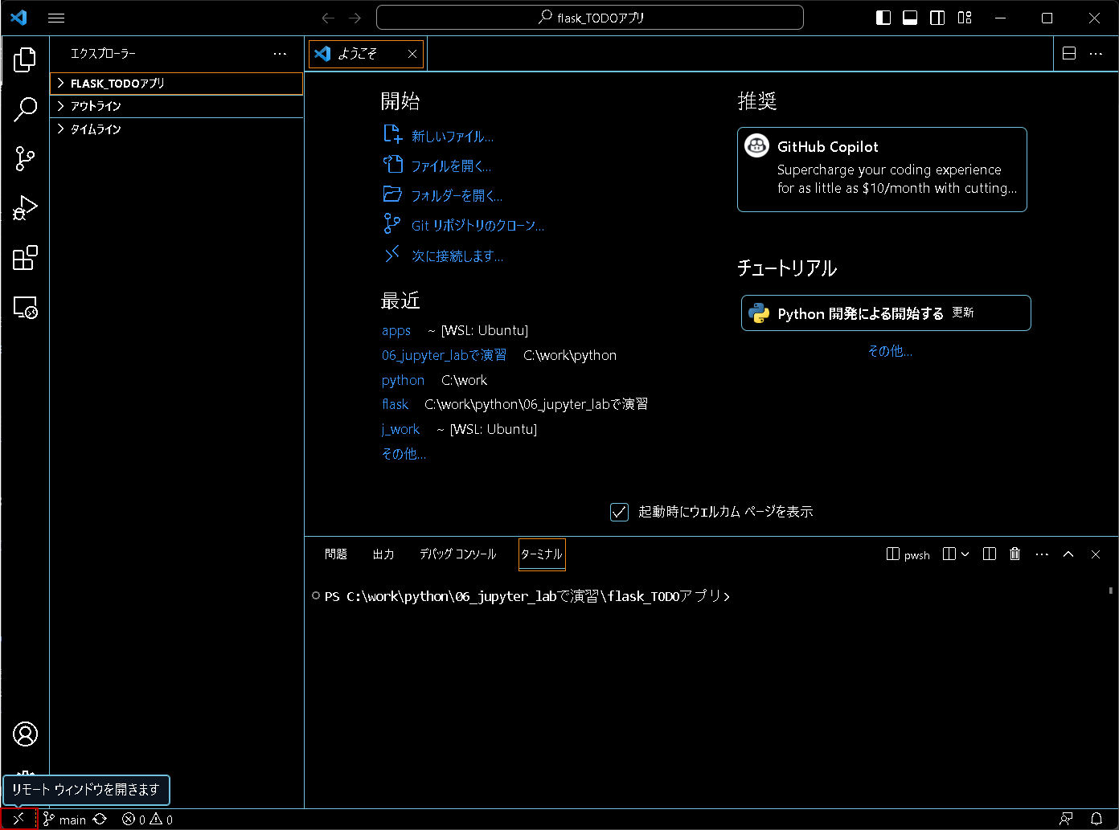Screen dimensions: 1119x830
Task: Click the main branch indicator in status bar
Action: [x=64, y=820]
